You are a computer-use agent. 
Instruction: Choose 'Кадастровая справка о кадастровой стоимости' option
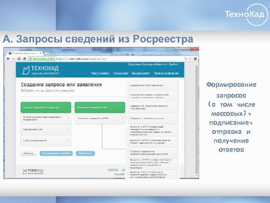[153, 96]
